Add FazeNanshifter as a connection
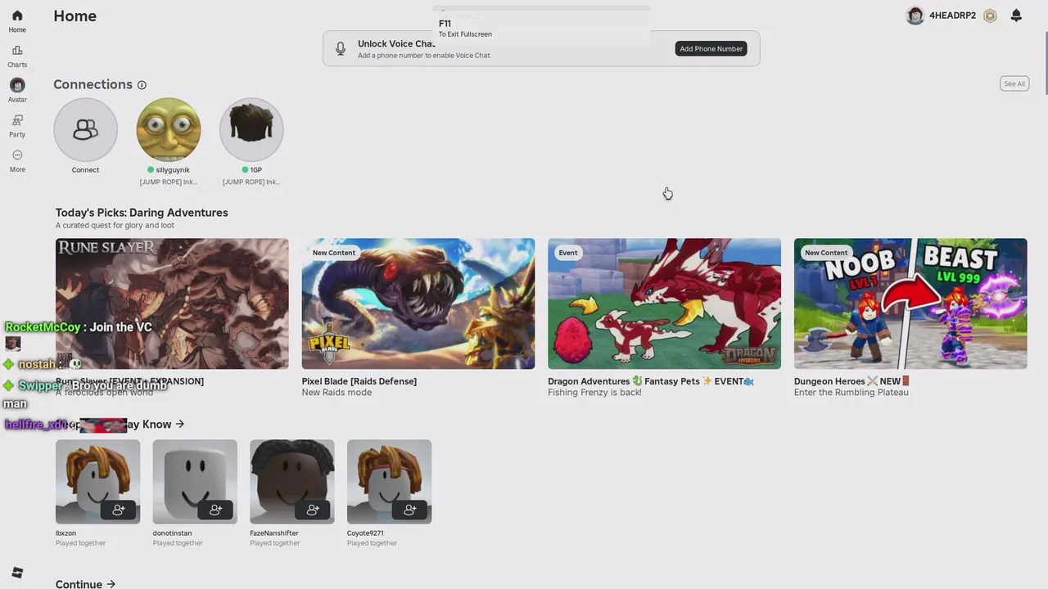The width and height of the screenshot is (1048, 589). (313, 510)
